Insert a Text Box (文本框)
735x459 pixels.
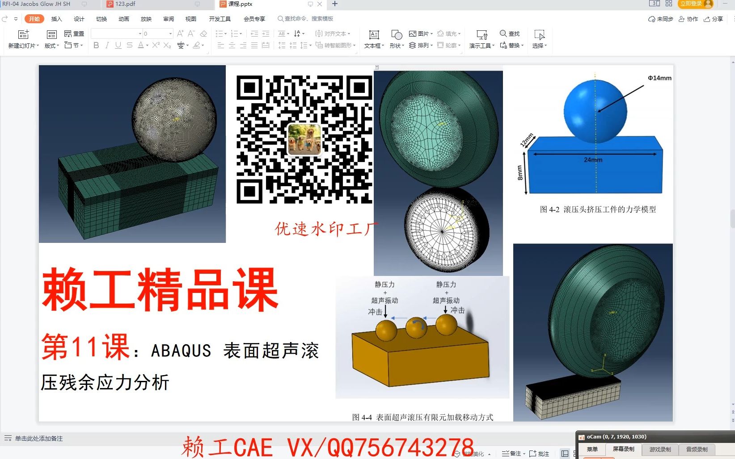click(x=374, y=39)
